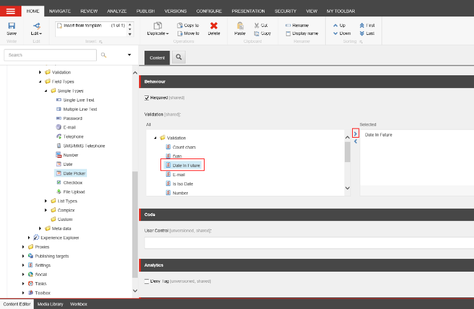Click the search magnifier tab icon beside Content
Viewport: 474px width, 309px height.
179,58
